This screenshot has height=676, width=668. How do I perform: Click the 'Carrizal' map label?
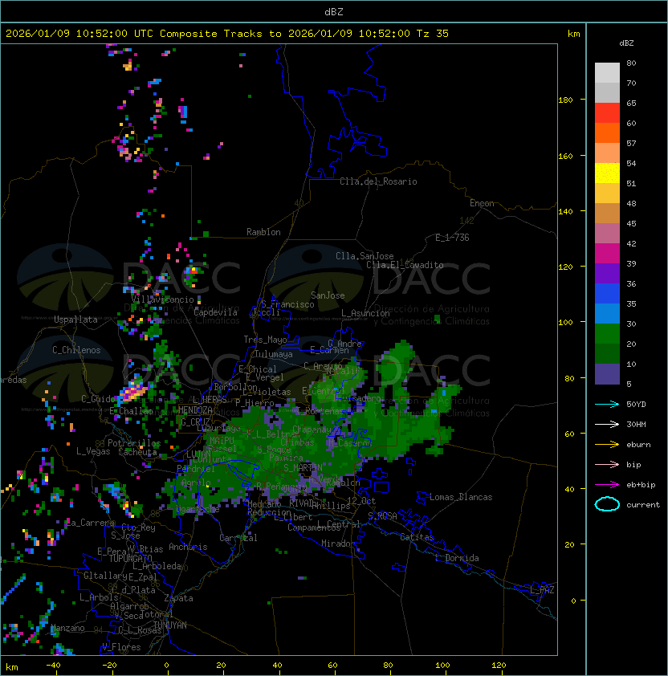tap(238, 538)
